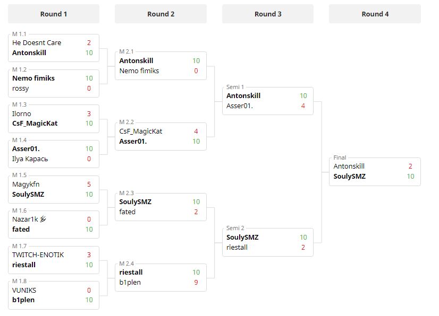Image resolution: width=439 pixels, height=316 pixels.
Task: Click Magykfn in match M 1.5
Action: [x=26, y=185]
